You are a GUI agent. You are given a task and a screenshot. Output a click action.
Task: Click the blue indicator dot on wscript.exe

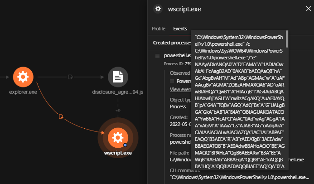[125, 145]
